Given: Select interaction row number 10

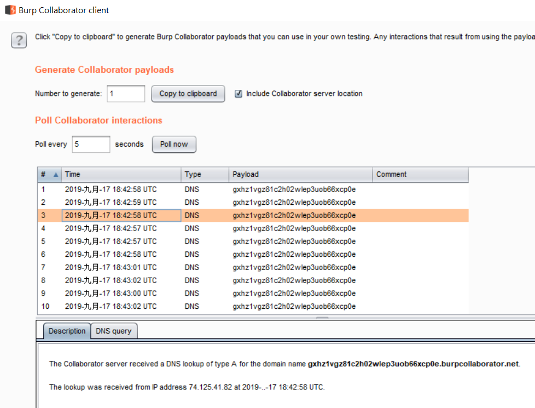Looking at the screenshot, I should (x=253, y=306).
